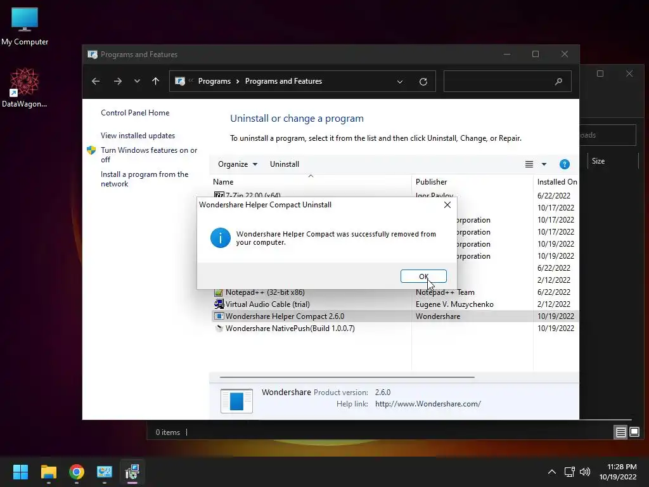Minimize the Programs and Features window

coord(507,55)
